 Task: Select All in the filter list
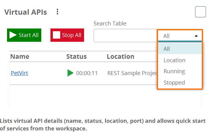180,49
